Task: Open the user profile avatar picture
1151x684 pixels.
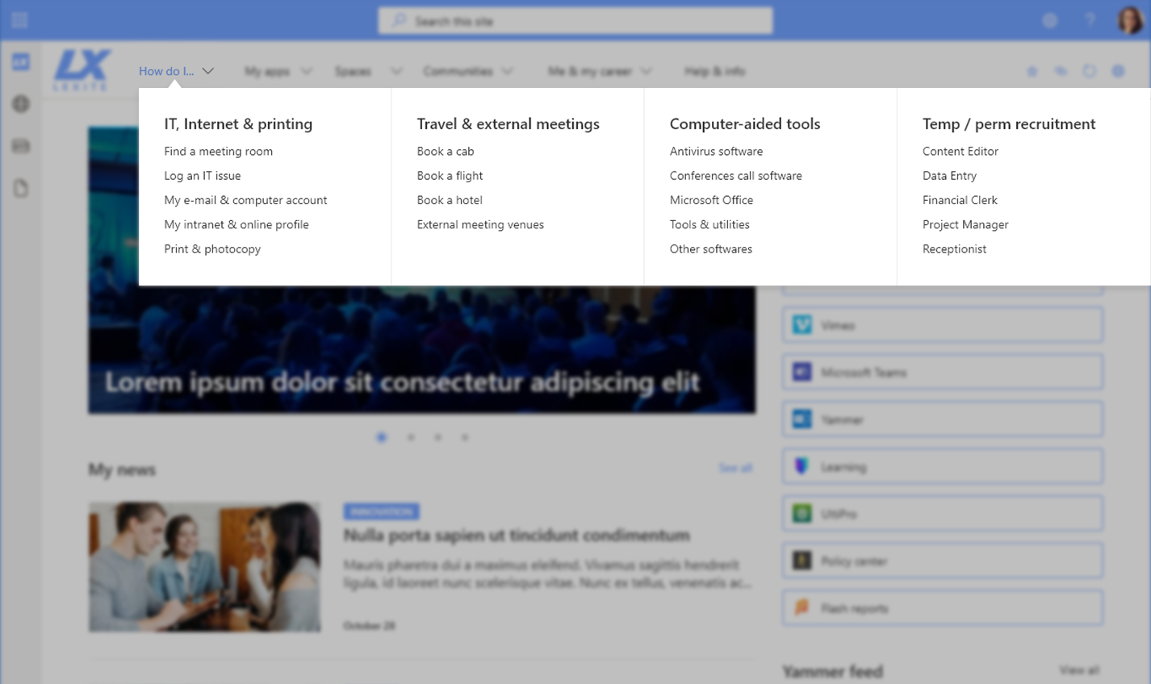Action: [x=1128, y=20]
